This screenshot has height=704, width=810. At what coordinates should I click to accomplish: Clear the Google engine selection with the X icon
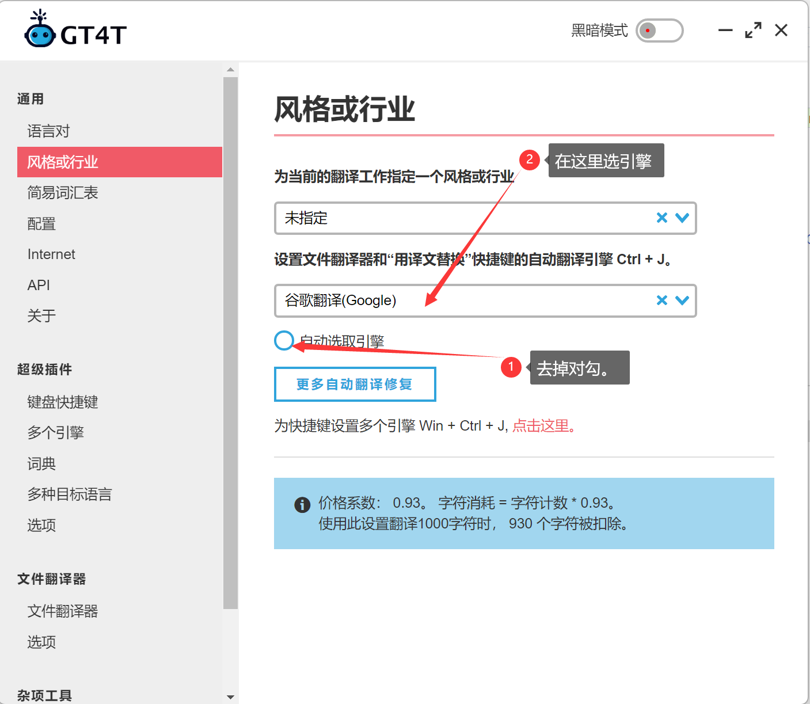coord(661,300)
